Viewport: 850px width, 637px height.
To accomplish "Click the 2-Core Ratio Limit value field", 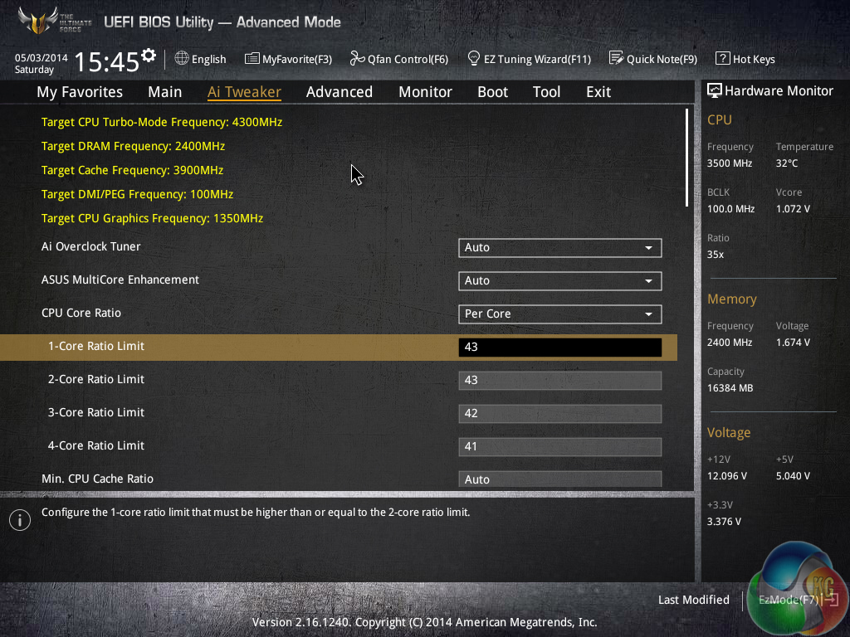I will [x=560, y=380].
